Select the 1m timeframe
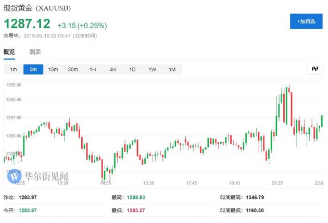Viewport: 328px width, 223px height. tap(14, 69)
